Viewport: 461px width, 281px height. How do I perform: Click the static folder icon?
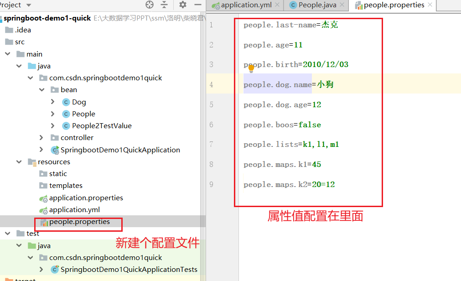tap(43, 174)
